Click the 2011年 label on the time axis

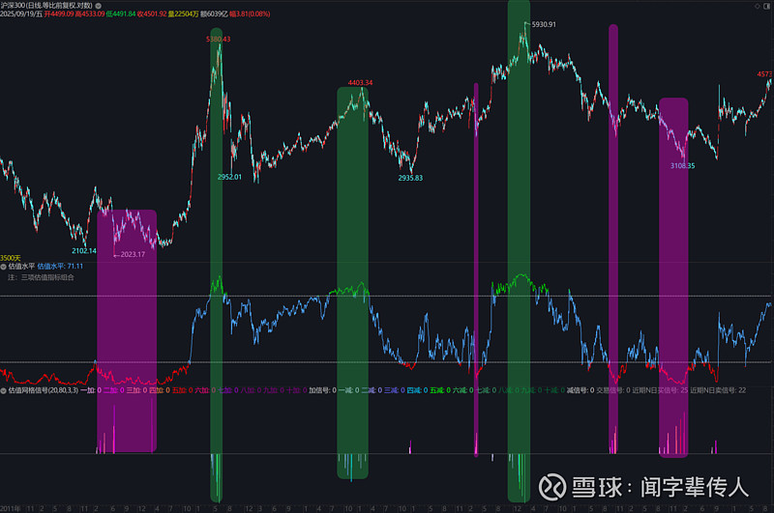(10, 508)
